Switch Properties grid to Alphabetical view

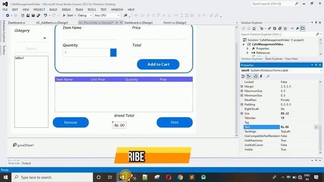click(249, 76)
